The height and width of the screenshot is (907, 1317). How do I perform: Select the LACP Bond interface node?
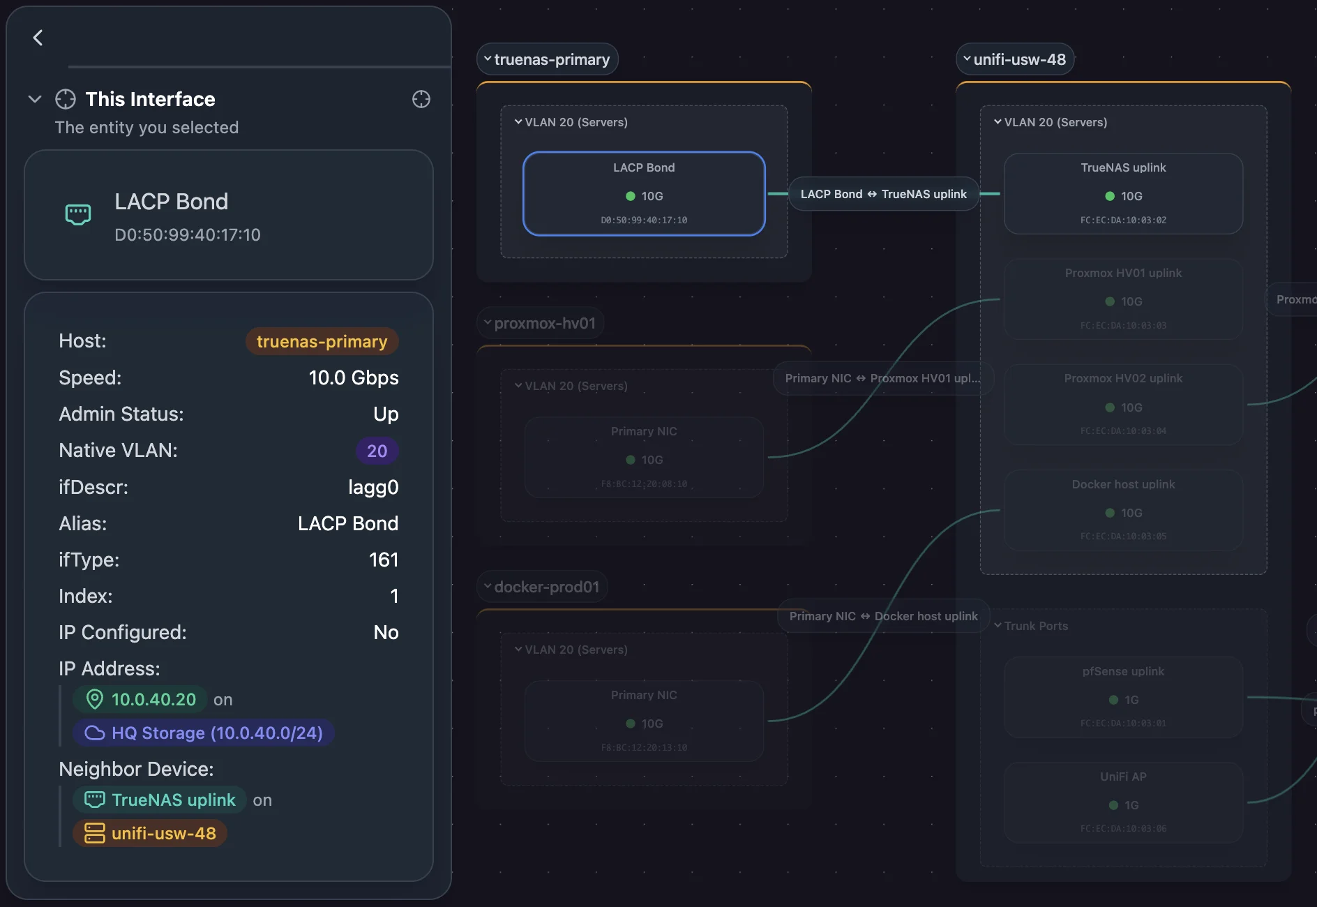(x=644, y=193)
